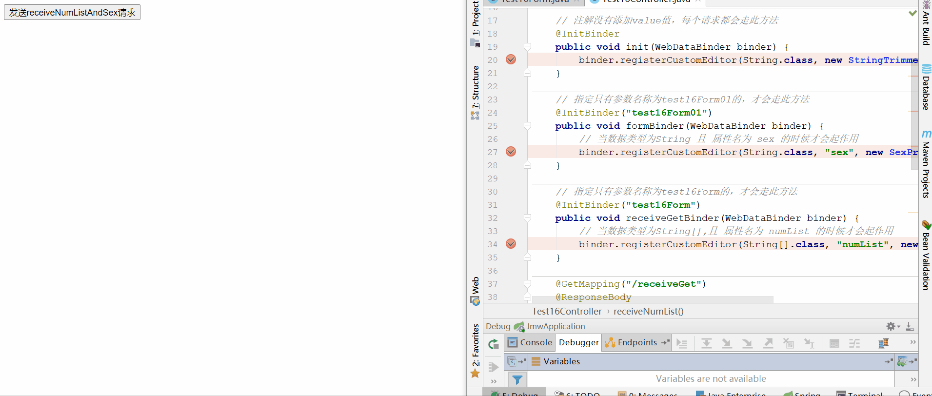This screenshot has width=932, height=396.
Task: Click the Step Out icon
Action: 768,343
